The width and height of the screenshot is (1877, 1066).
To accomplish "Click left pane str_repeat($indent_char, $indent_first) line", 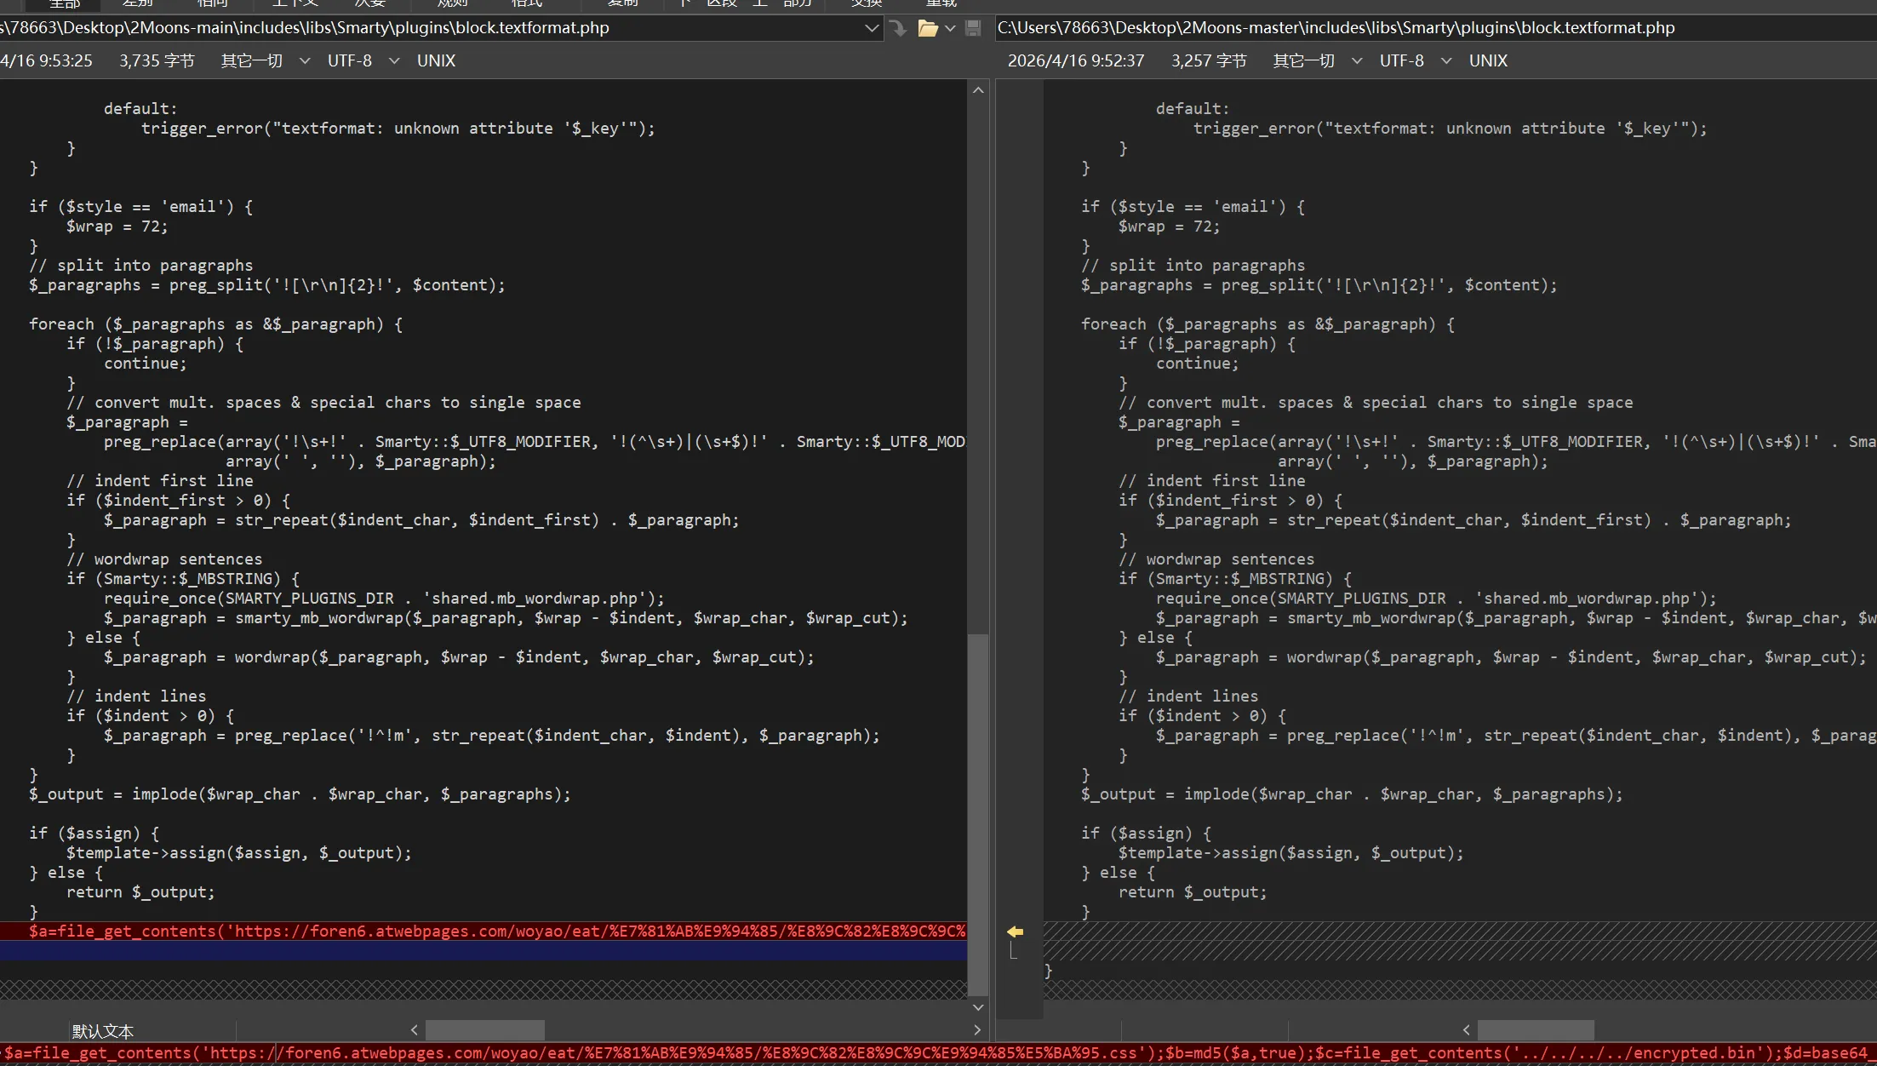I will coord(421,520).
